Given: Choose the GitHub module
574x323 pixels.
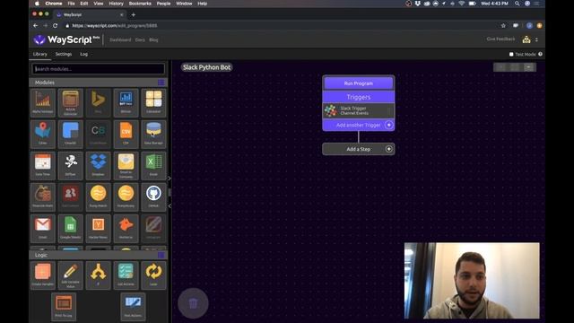Looking at the screenshot, I should click(x=153, y=197).
